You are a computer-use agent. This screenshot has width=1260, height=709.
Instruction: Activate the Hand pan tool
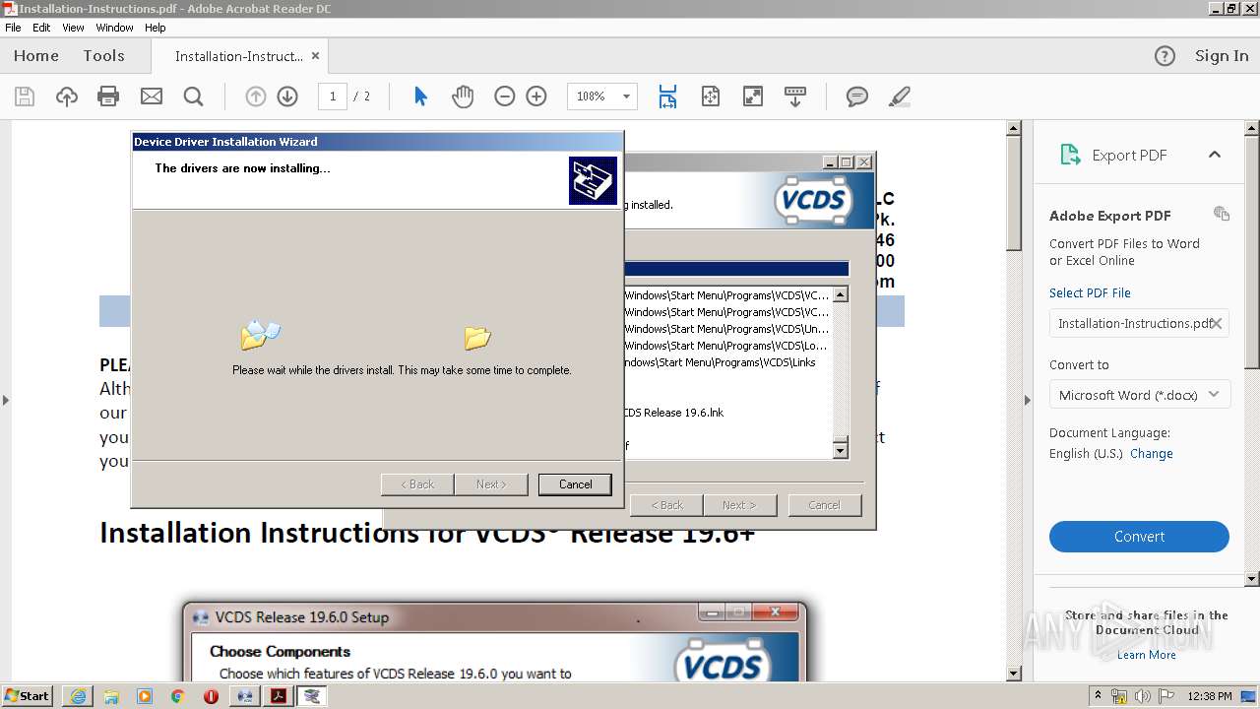click(x=463, y=97)
